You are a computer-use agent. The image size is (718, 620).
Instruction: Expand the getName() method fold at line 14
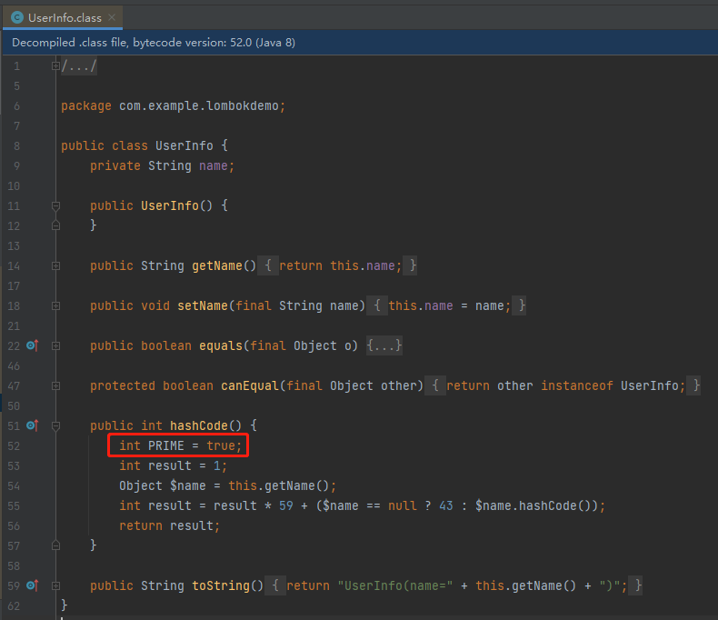55,266
